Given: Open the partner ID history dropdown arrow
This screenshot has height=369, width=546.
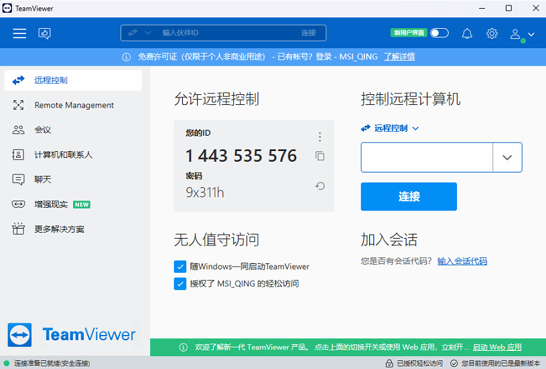Looking at the screenshot, I should pos(507,157).
